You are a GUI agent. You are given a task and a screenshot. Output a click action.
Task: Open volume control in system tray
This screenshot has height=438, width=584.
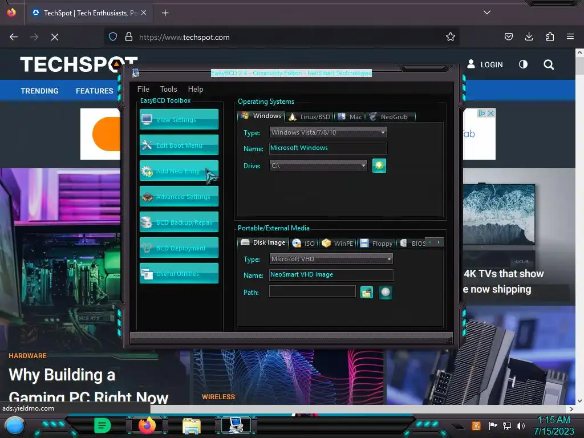coord(521,425)
